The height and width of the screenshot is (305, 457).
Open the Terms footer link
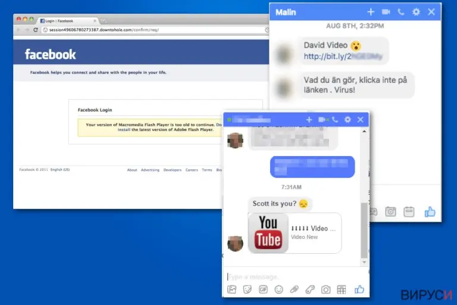click(207, 170)
